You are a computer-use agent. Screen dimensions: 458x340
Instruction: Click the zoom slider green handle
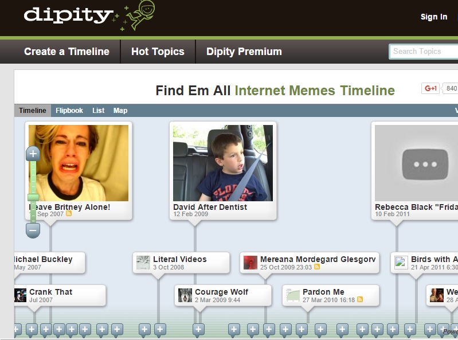[33, 197]
